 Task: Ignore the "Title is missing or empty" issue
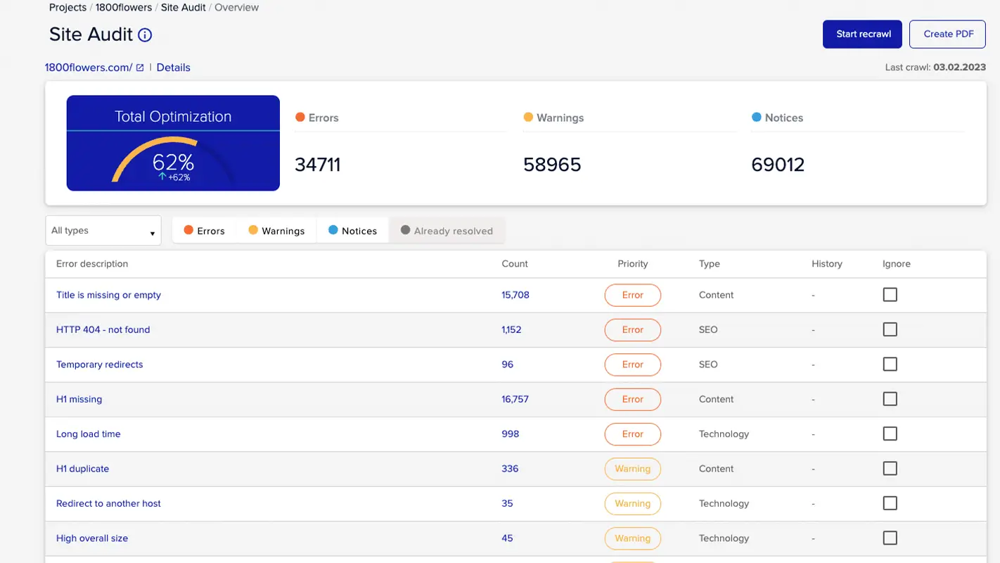pyautogui.click(x=890, y=294)
